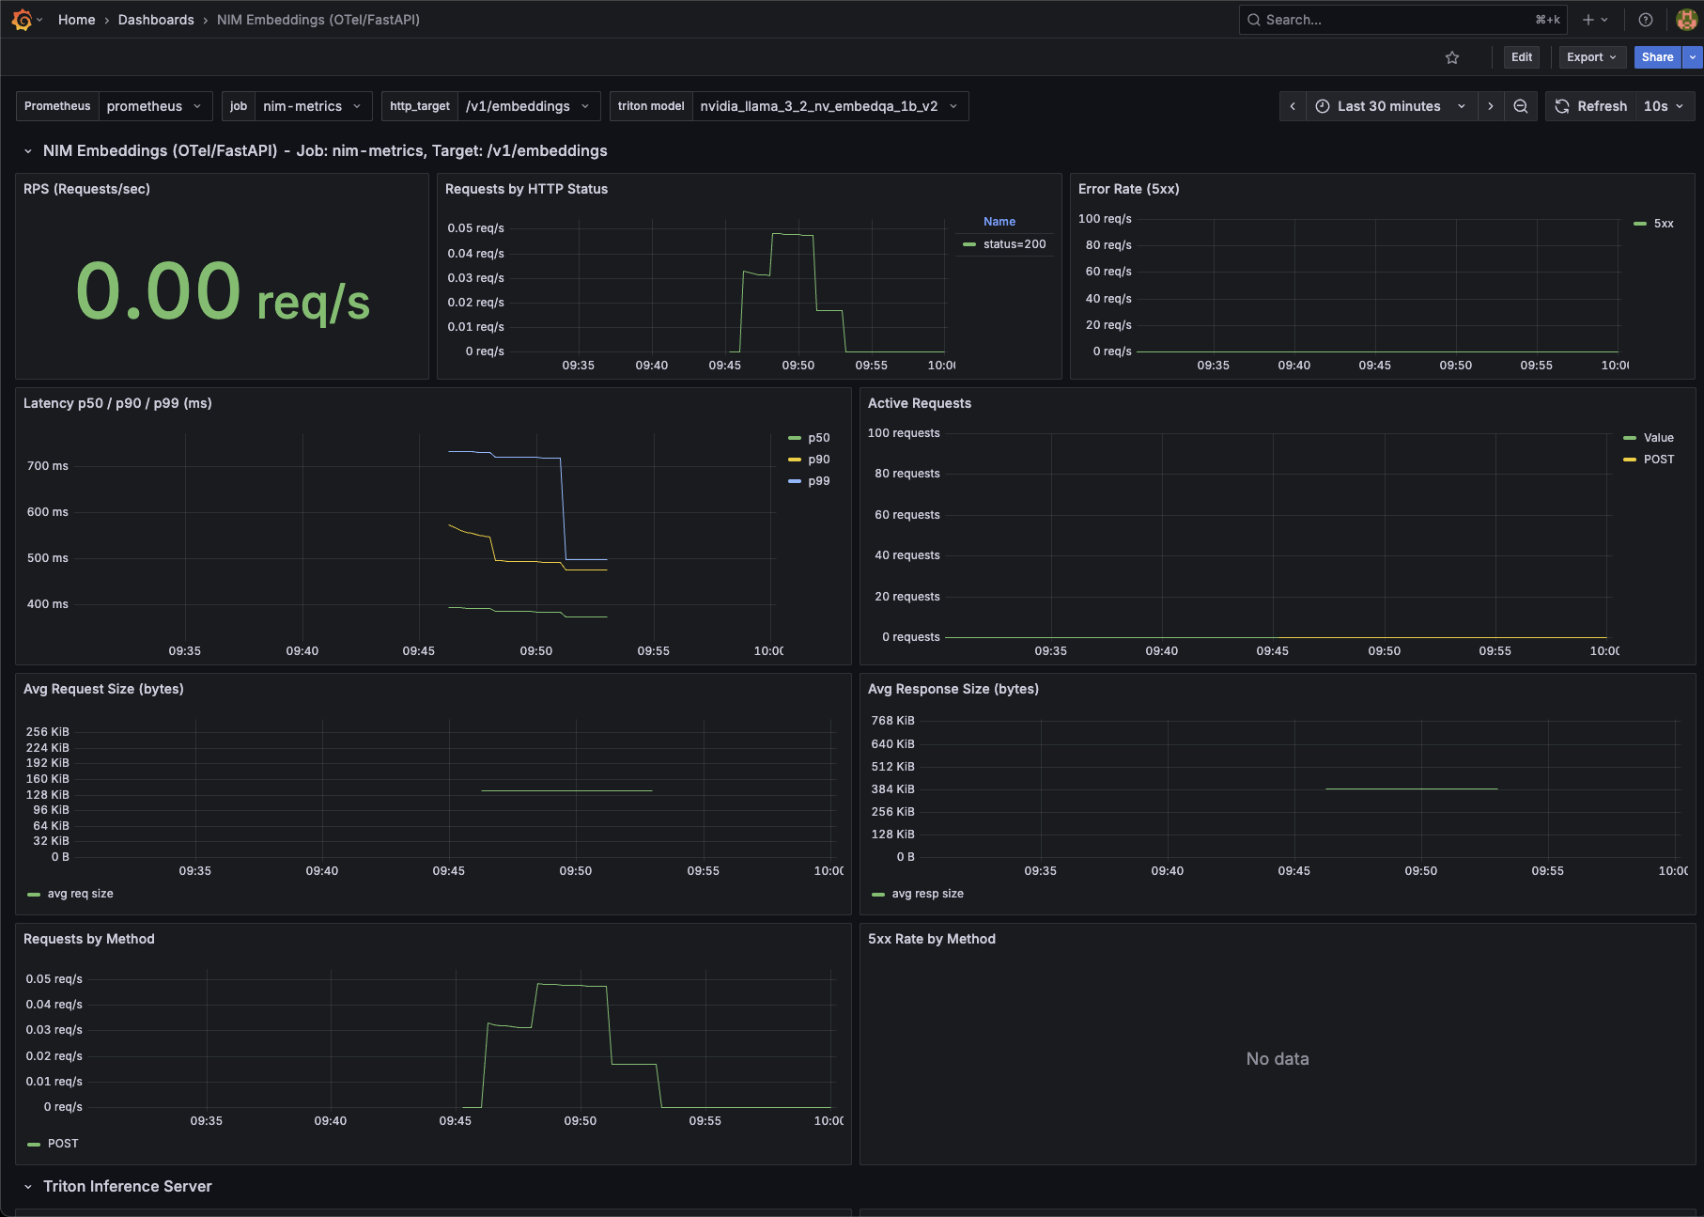Open the Last 30 minutes time picker
Screen dimensions: 1704x1217
pyautogui.click(x=1387, y=106)
